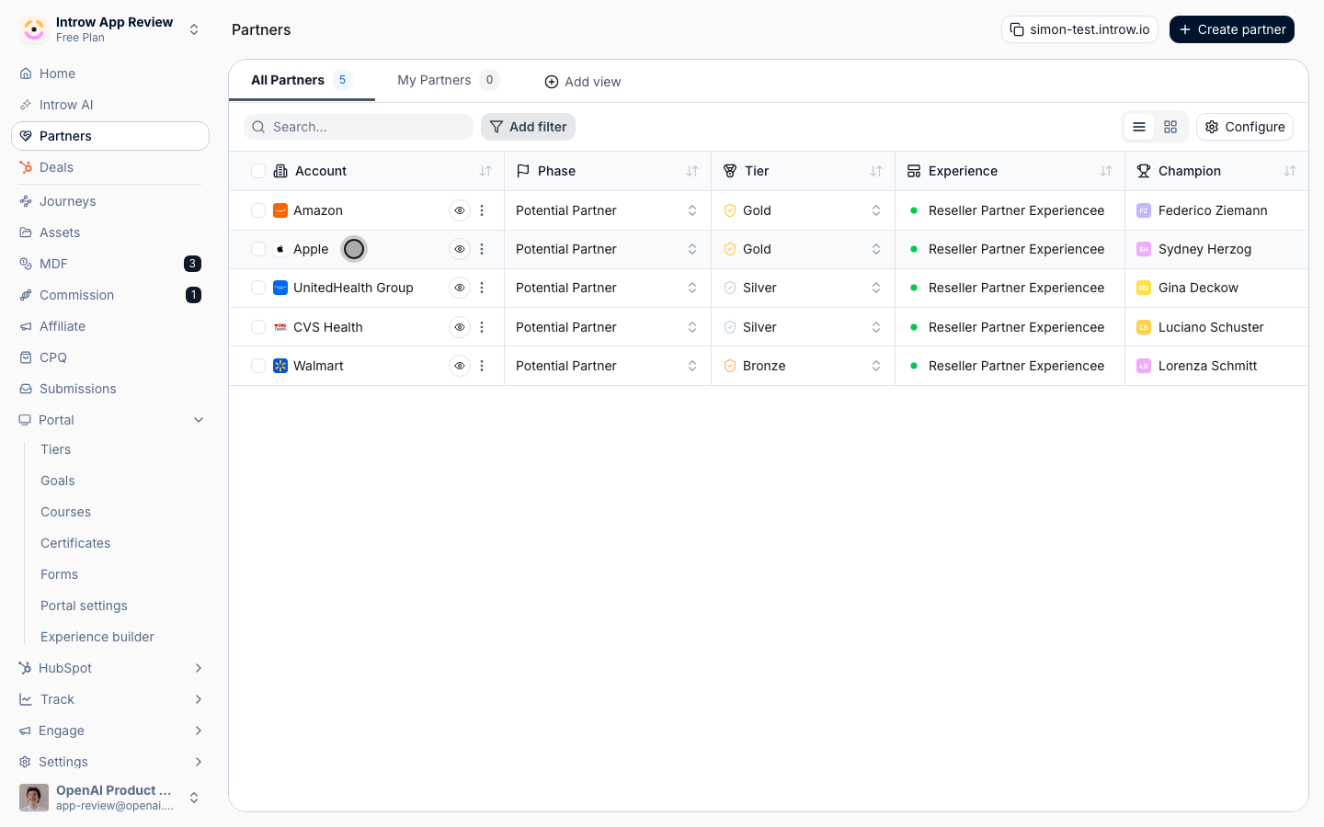Sort by the Tier column sort icon
This screenshot has height=827, width=1324.
point(876,171)
